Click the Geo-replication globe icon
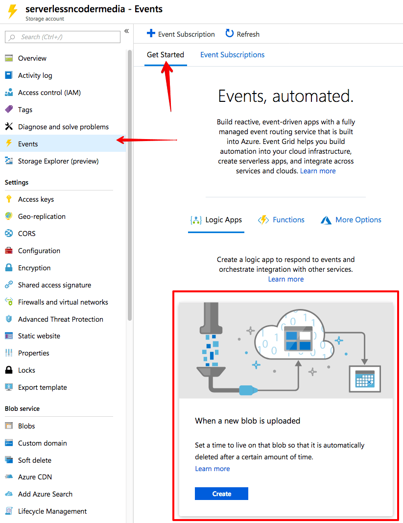The height and width of the screenshot is (523, 403). 8,216
